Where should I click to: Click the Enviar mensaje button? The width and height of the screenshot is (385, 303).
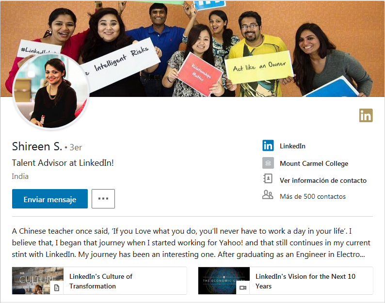pos(50,199)
